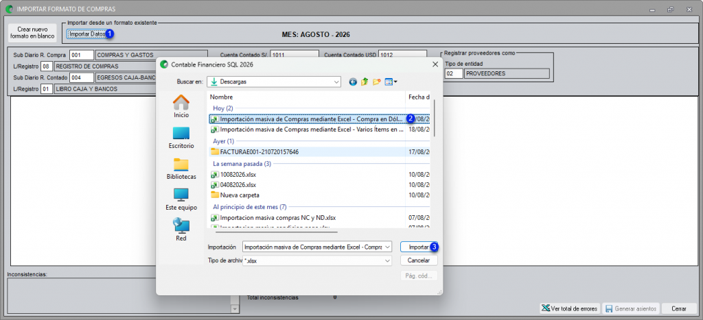Expand the 'Tipo de archivo' *.xlsx dropdown

pyautogui.click(x=387, y=260)
